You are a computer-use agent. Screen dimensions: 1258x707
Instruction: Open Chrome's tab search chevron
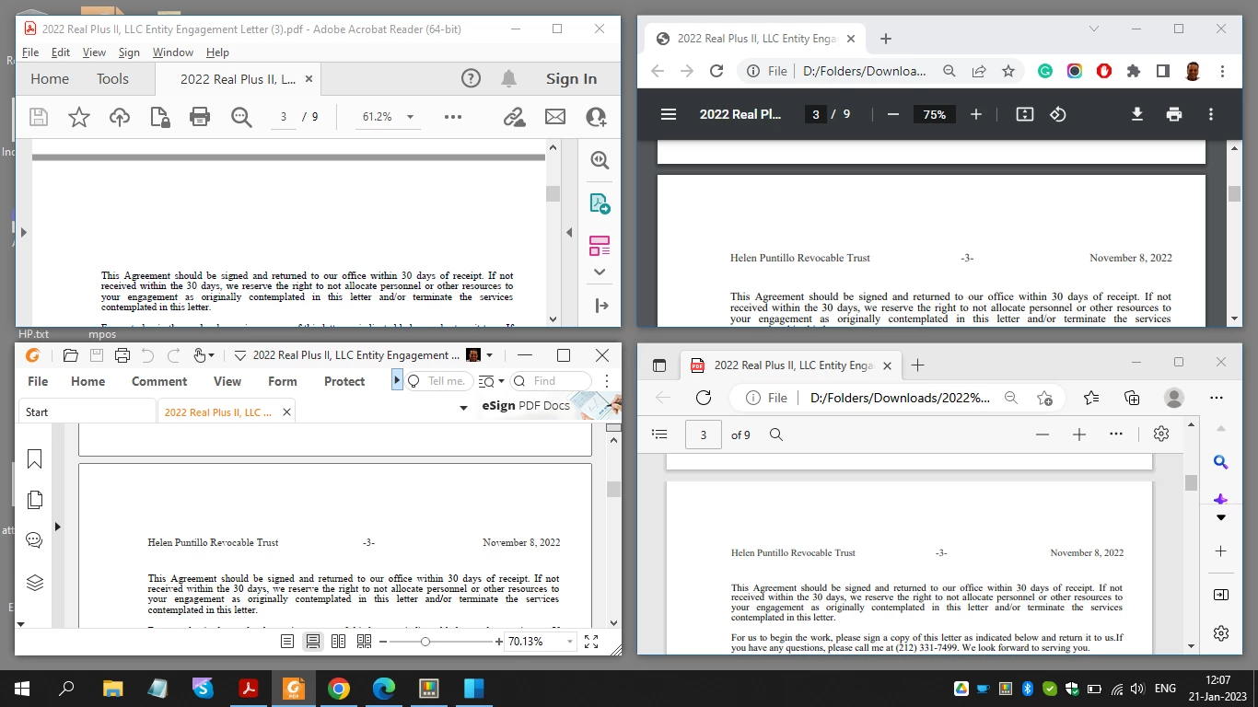click(1094, 29)
